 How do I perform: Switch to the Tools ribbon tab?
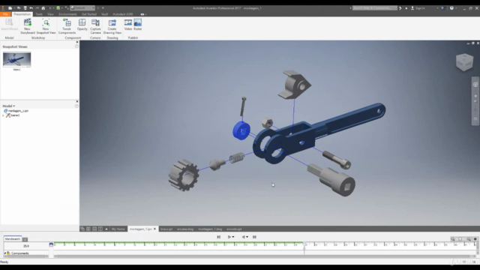[39, 14]
